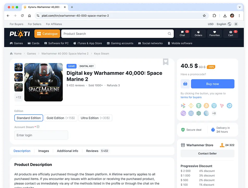This screenshot has width=248, height=188.
Task: Select the Tether payment icon
Action: point(199,106)
